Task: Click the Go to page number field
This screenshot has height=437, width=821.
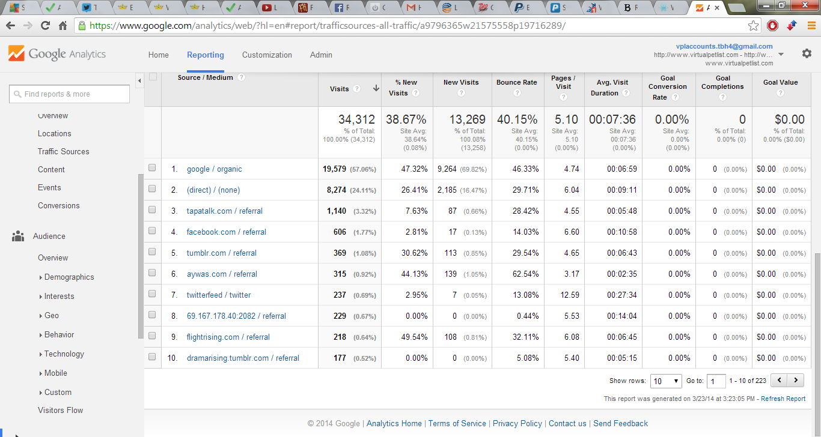Action: click(x=716, y=381)
